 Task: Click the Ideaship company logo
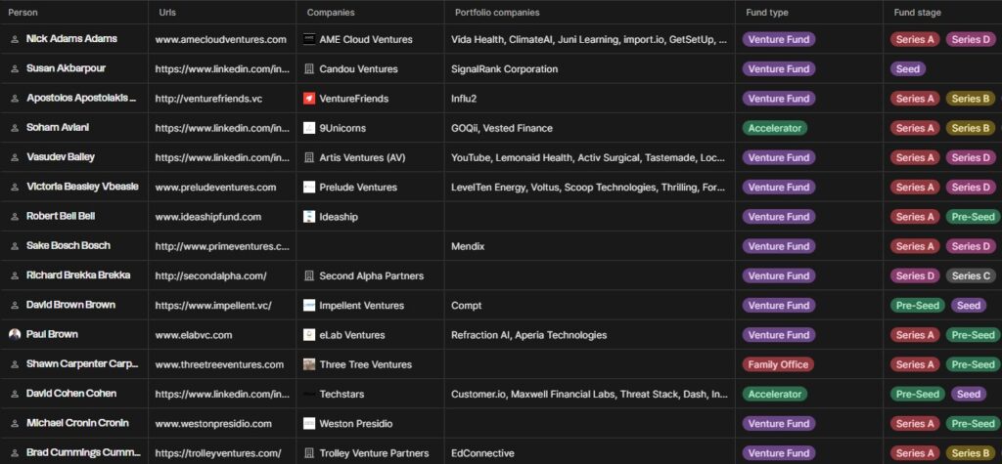309,216
